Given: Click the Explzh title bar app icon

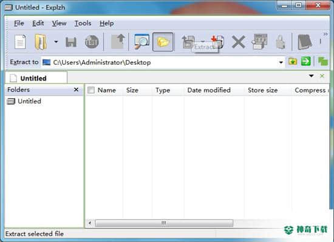Looking at the screenshot, I should coord(9,8).
